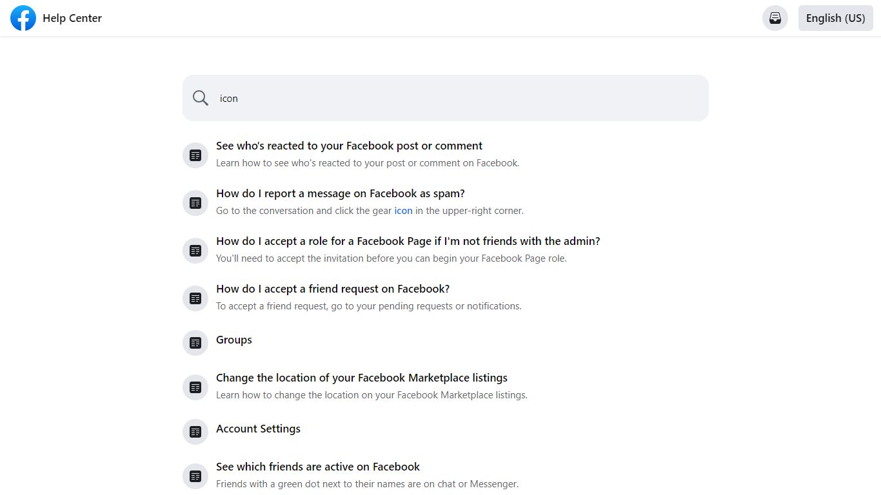Click article icon beside friend request result
Image resolution: width=881 pixels, height=495 pixels.
tap(195, 298)
